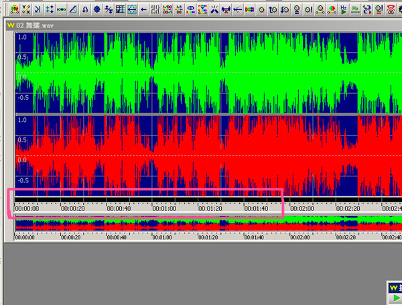Click 00:02:00 on the main time ruler
The height and width of the screenshot is (305, 402).
(301, 208)
